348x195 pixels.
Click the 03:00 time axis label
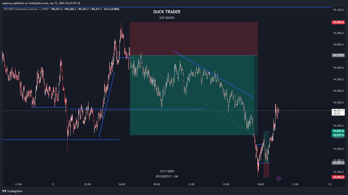tap(88, 184)
